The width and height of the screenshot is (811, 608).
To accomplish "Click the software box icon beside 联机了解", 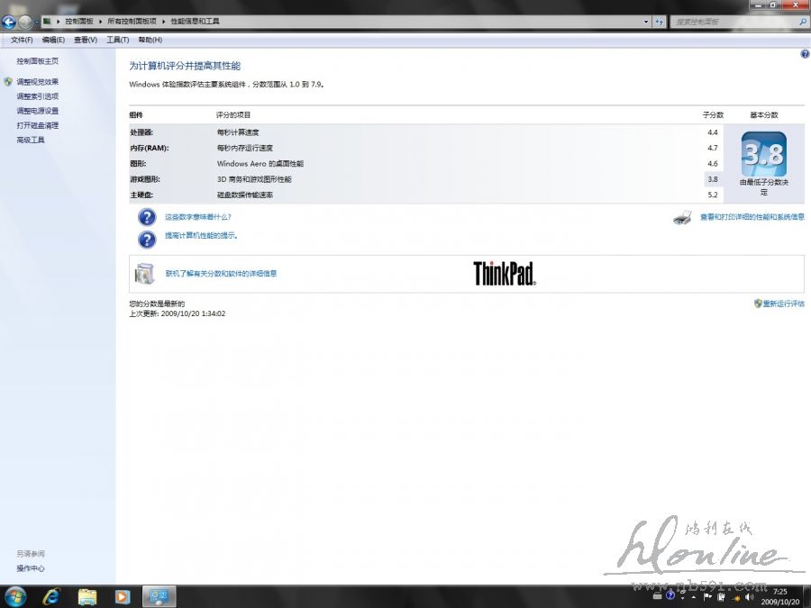I will click(x=144, y=274).
